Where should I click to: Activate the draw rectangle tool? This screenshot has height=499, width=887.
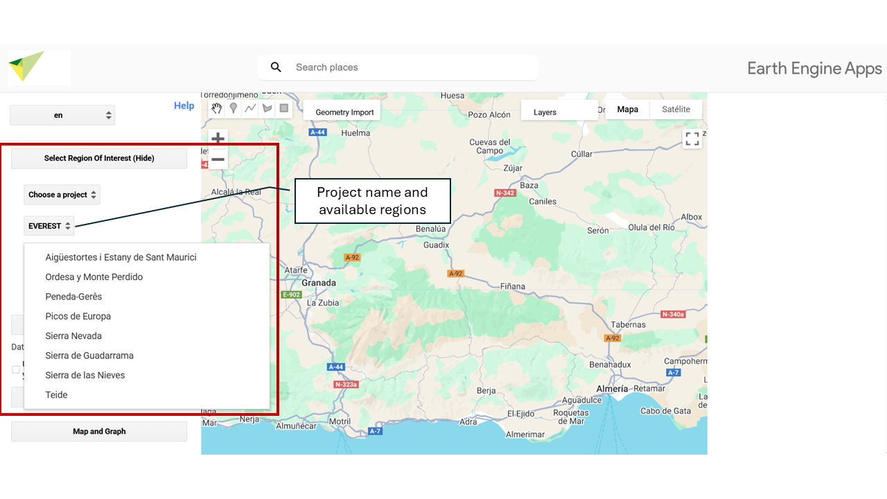click(x=283, y=108)
